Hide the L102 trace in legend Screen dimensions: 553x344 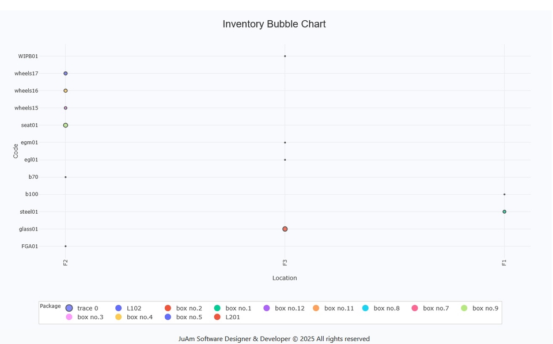[x=134, y=308]
